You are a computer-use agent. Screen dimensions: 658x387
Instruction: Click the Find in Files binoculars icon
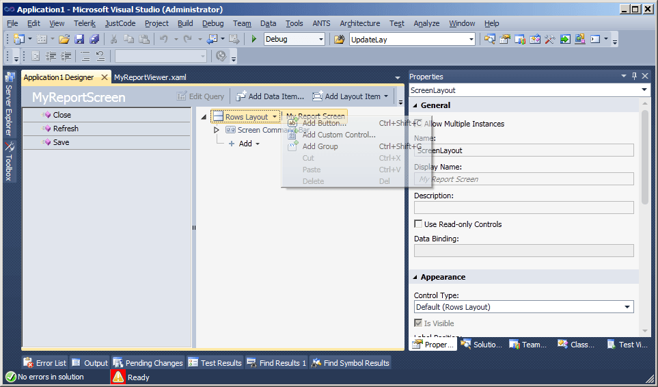339,40
